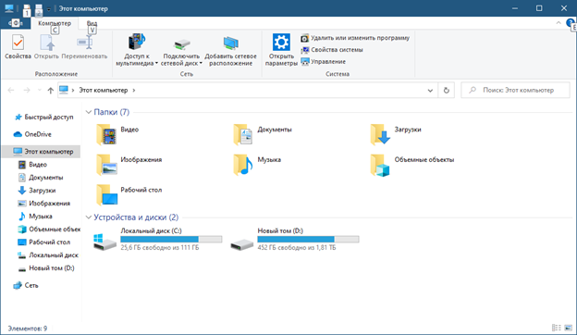Open the Свойства icon in the ribbon
The image size is (577, 335).
[x=18, y=43]
